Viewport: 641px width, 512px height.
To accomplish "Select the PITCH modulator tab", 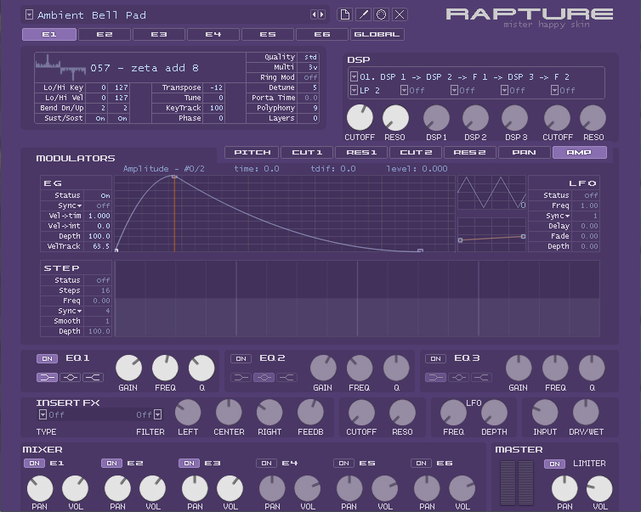I will tap(252, 153).
